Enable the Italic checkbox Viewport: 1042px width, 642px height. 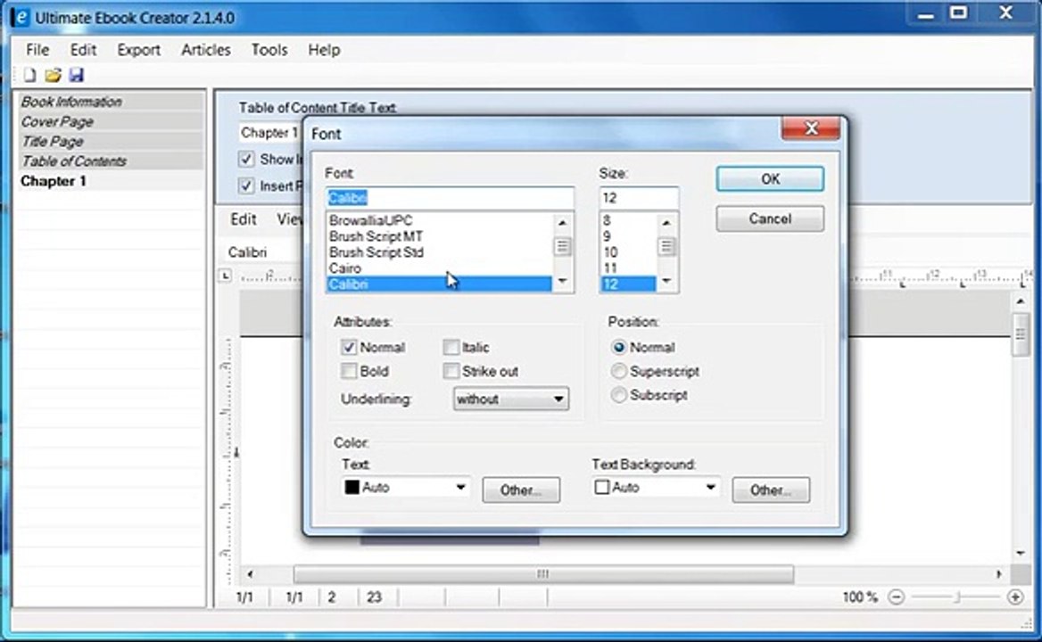tap(451, 347)
